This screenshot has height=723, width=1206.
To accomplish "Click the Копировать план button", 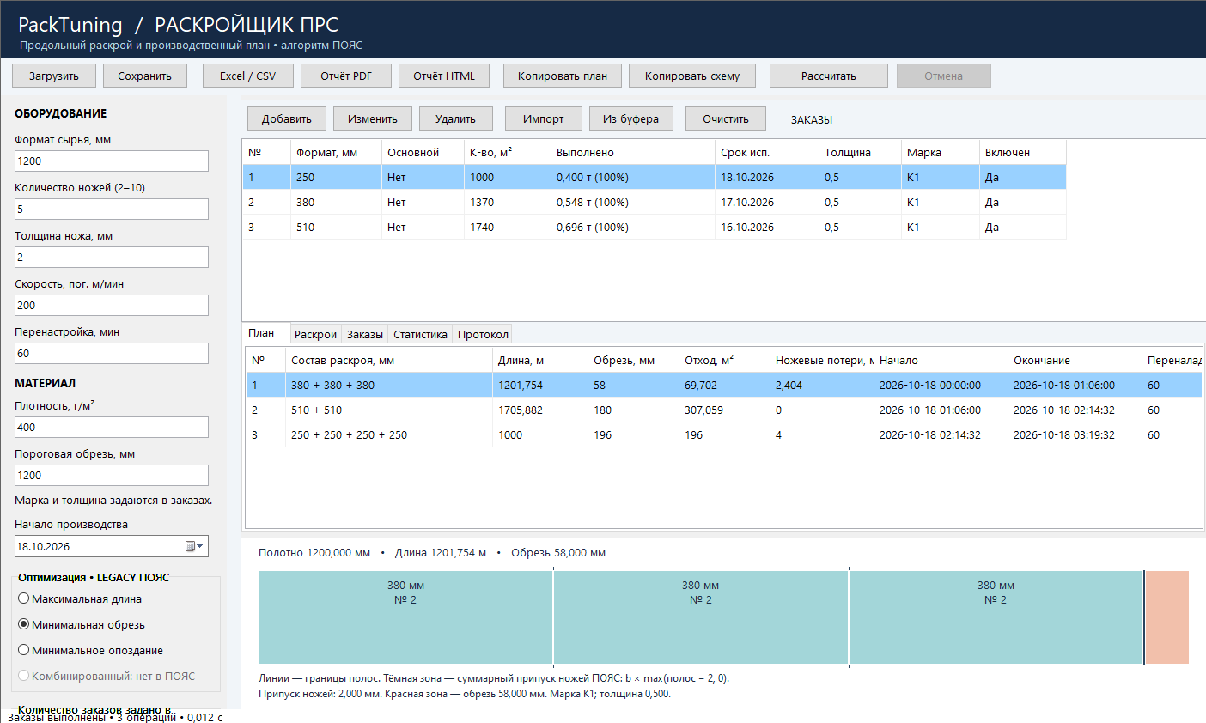I will pos(563,76).
